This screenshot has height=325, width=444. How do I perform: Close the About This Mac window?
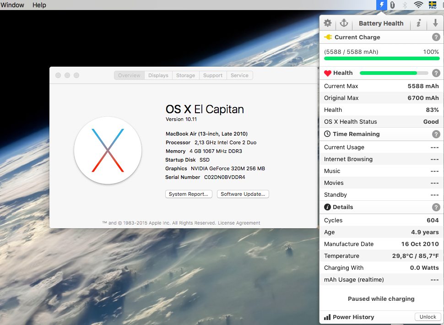pyautogui.click(x=58, y=75)
